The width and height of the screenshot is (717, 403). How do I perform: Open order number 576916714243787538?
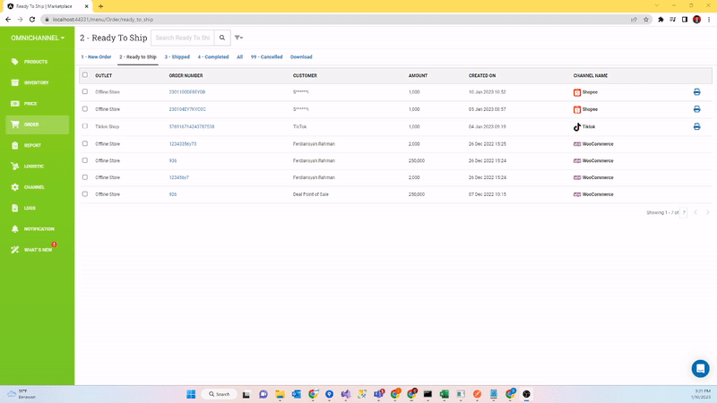[192, 126]
